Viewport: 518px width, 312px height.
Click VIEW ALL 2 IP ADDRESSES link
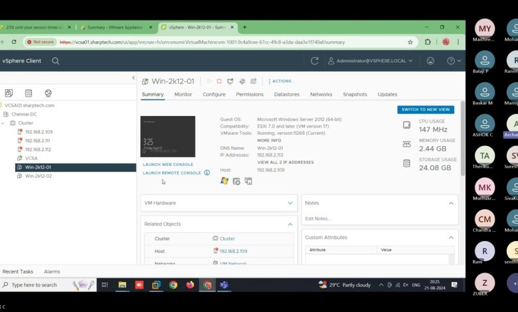tap(286, 163)
